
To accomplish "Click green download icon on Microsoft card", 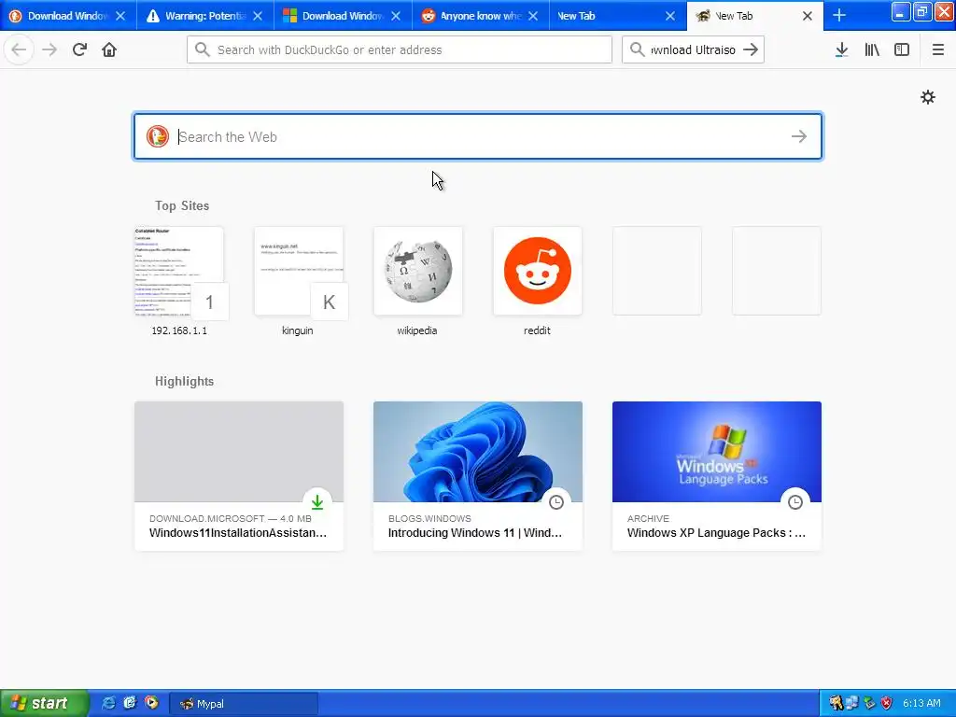I will click(317, 501).
